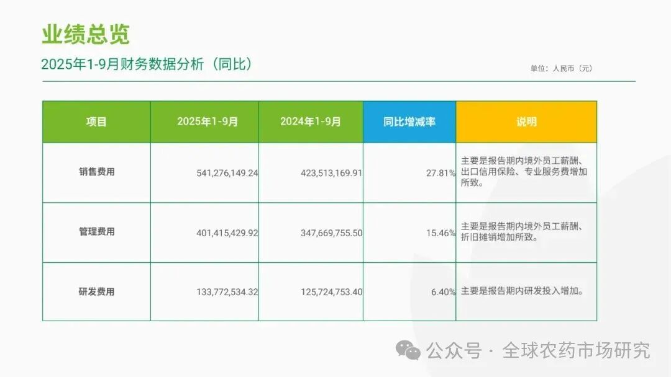
Task: Click the value 125,724,753.40
Action: coord(332,292)
